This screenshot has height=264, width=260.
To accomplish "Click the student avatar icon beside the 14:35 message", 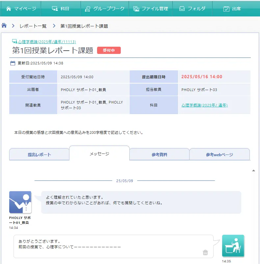I will point(233,246).
